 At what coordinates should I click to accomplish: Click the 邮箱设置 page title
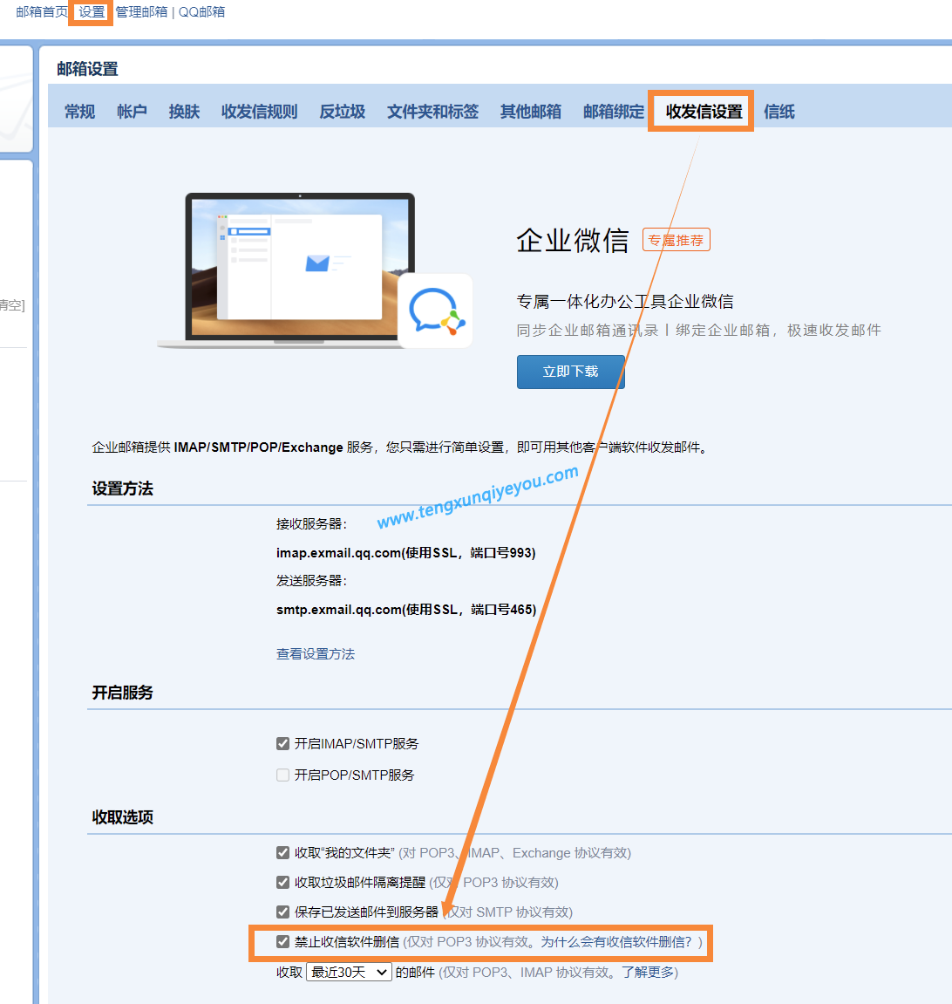point(88,69)
